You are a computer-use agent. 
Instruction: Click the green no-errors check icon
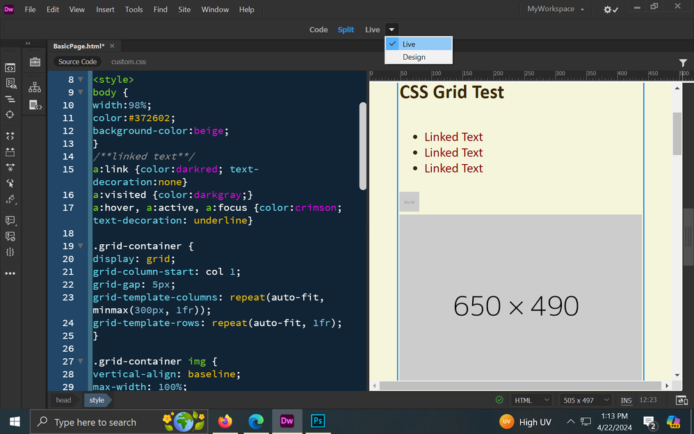(x=499, y=400)
